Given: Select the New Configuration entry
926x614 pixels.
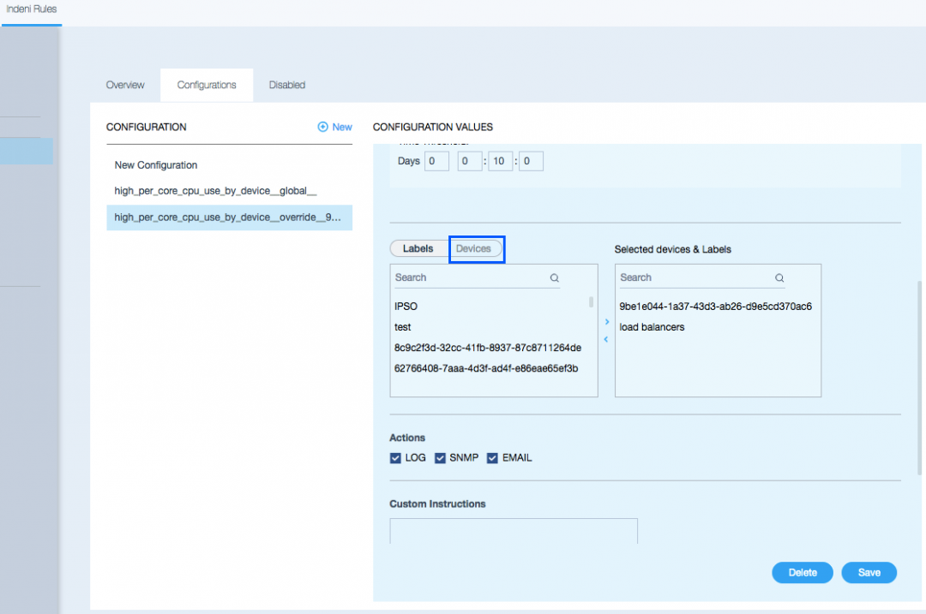Looking at the screenshot, I should [x=156, y=165].
